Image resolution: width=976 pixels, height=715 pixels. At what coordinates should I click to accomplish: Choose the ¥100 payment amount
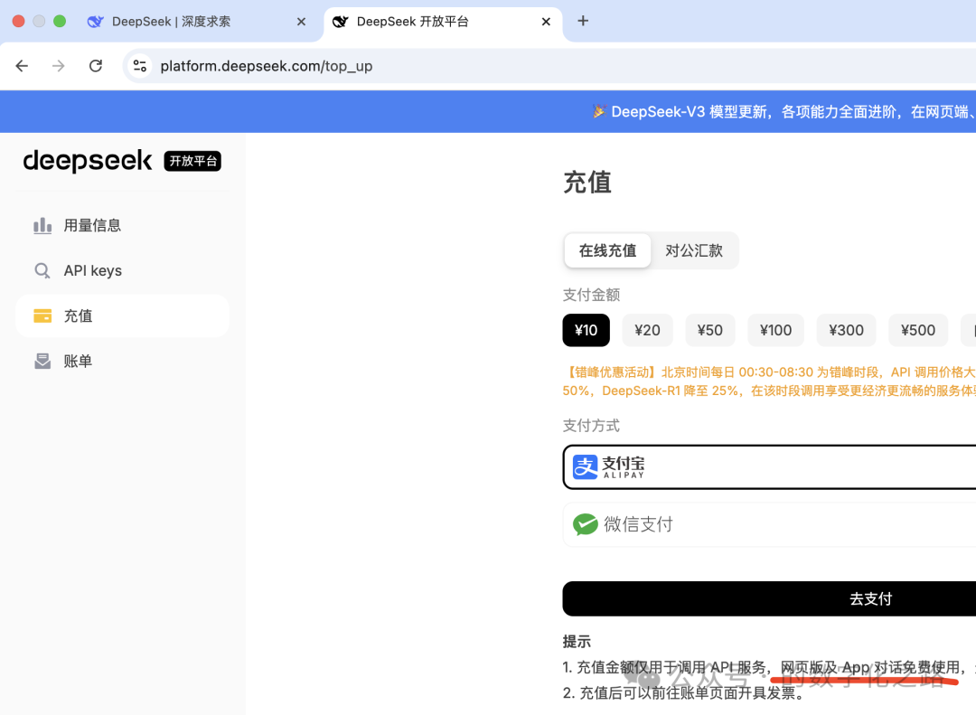[x=775, y=330]
